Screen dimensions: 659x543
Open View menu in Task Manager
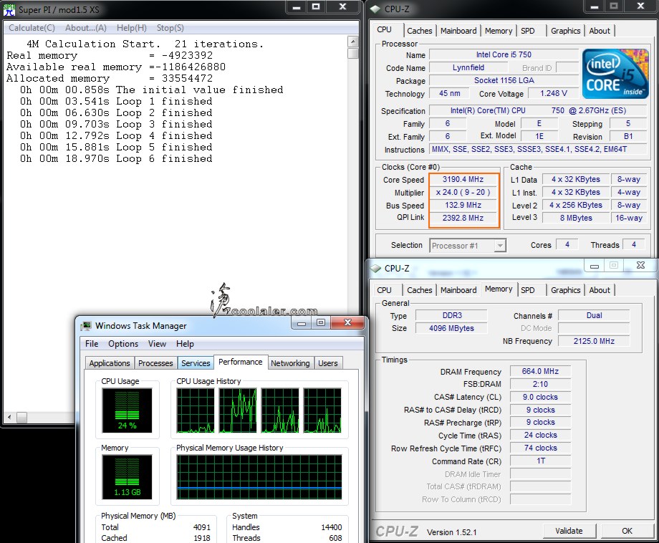157,344
